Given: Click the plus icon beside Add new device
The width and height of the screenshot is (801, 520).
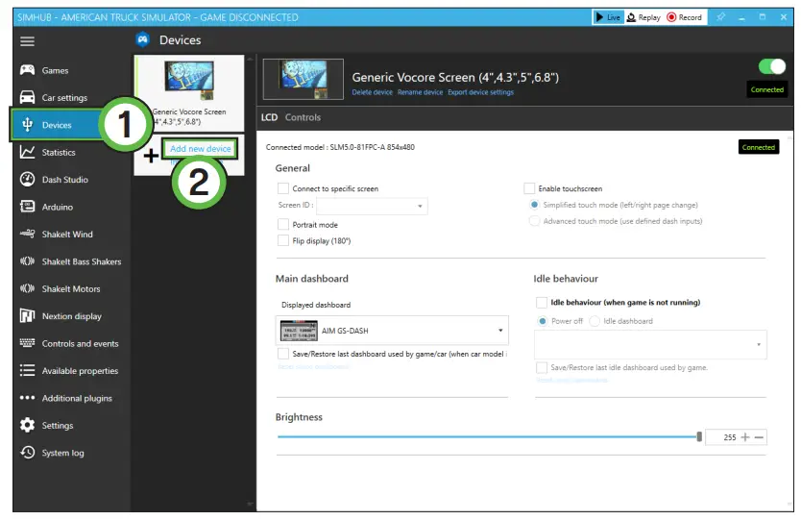Looking at the screenshot, I should tap(151, 155).
